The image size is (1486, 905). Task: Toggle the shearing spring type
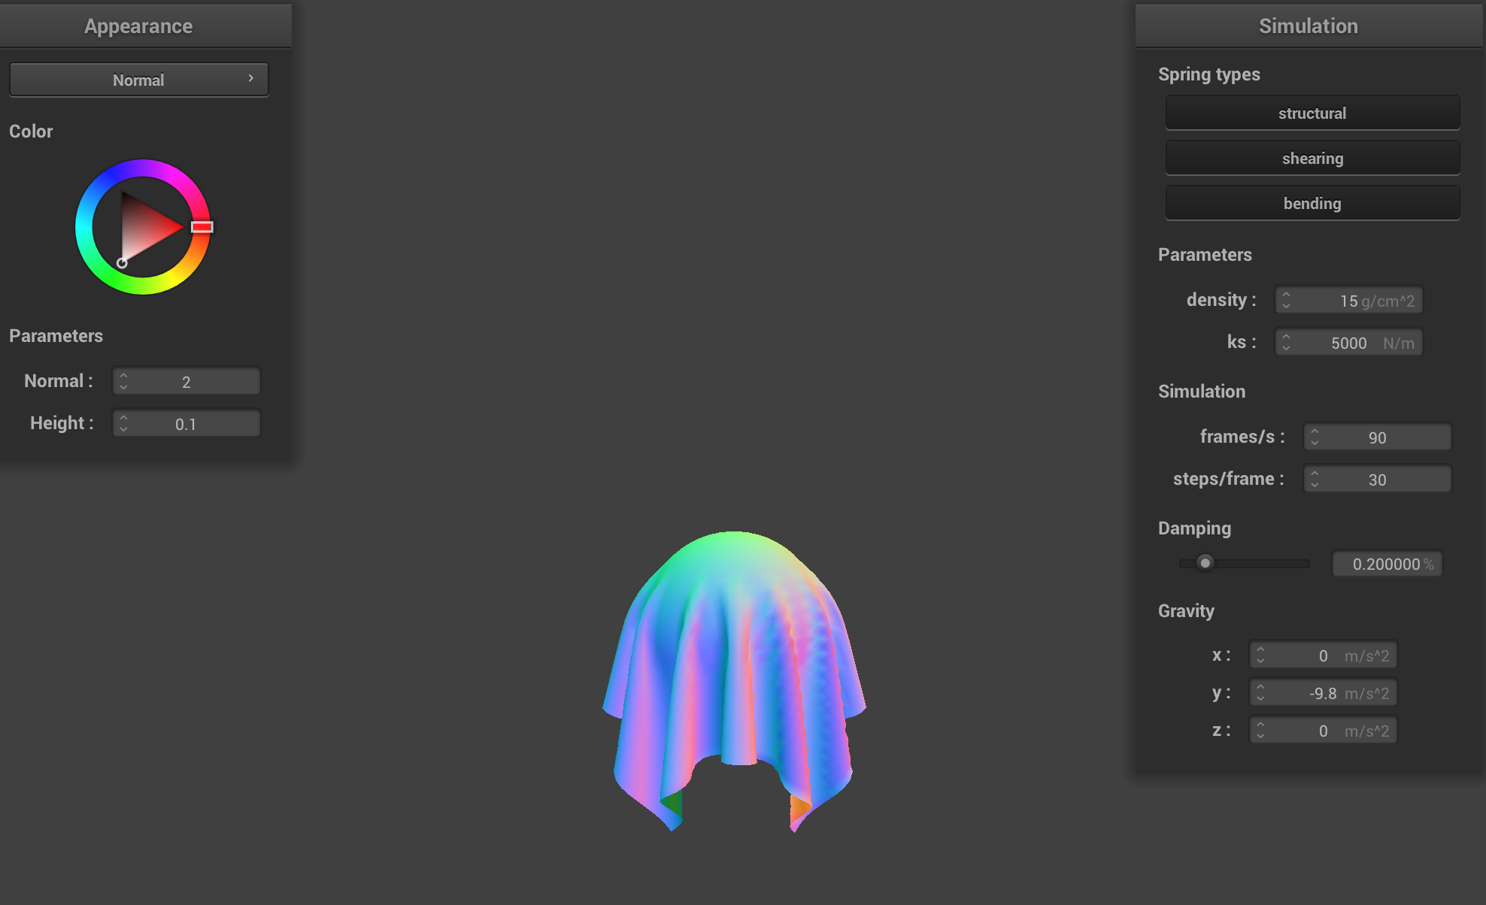pos(1312,158)
